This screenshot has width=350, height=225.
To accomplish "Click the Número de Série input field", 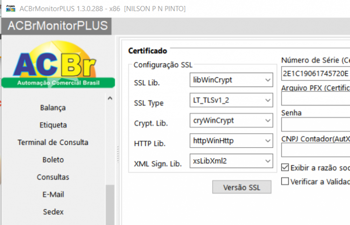I will (315, 73).
